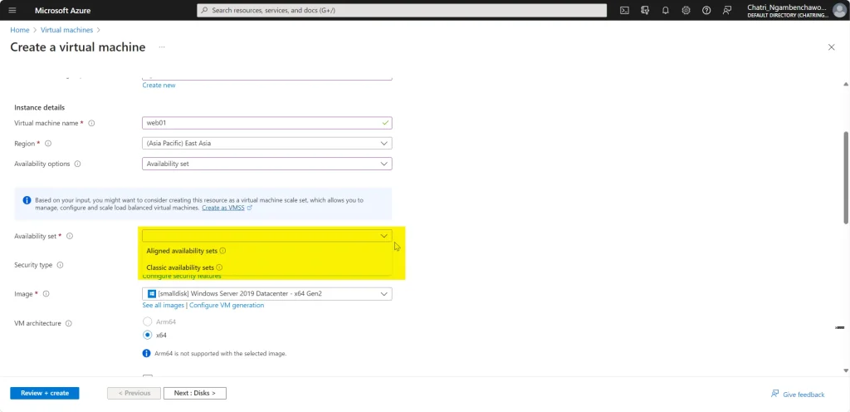The height and width of the screenshot is (412, 850).
Task: Collapse the empty Availability set dropdown
Action: (266, 236)
